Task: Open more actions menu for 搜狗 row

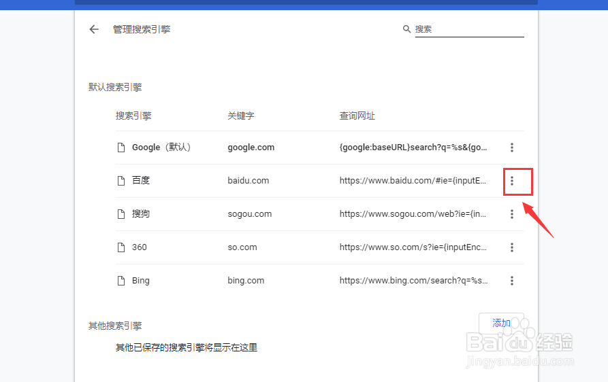Action: (x=512, y=214)
